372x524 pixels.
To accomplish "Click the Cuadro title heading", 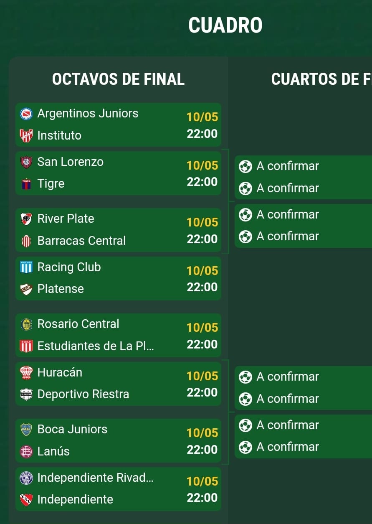I will (x=225, y=25).
